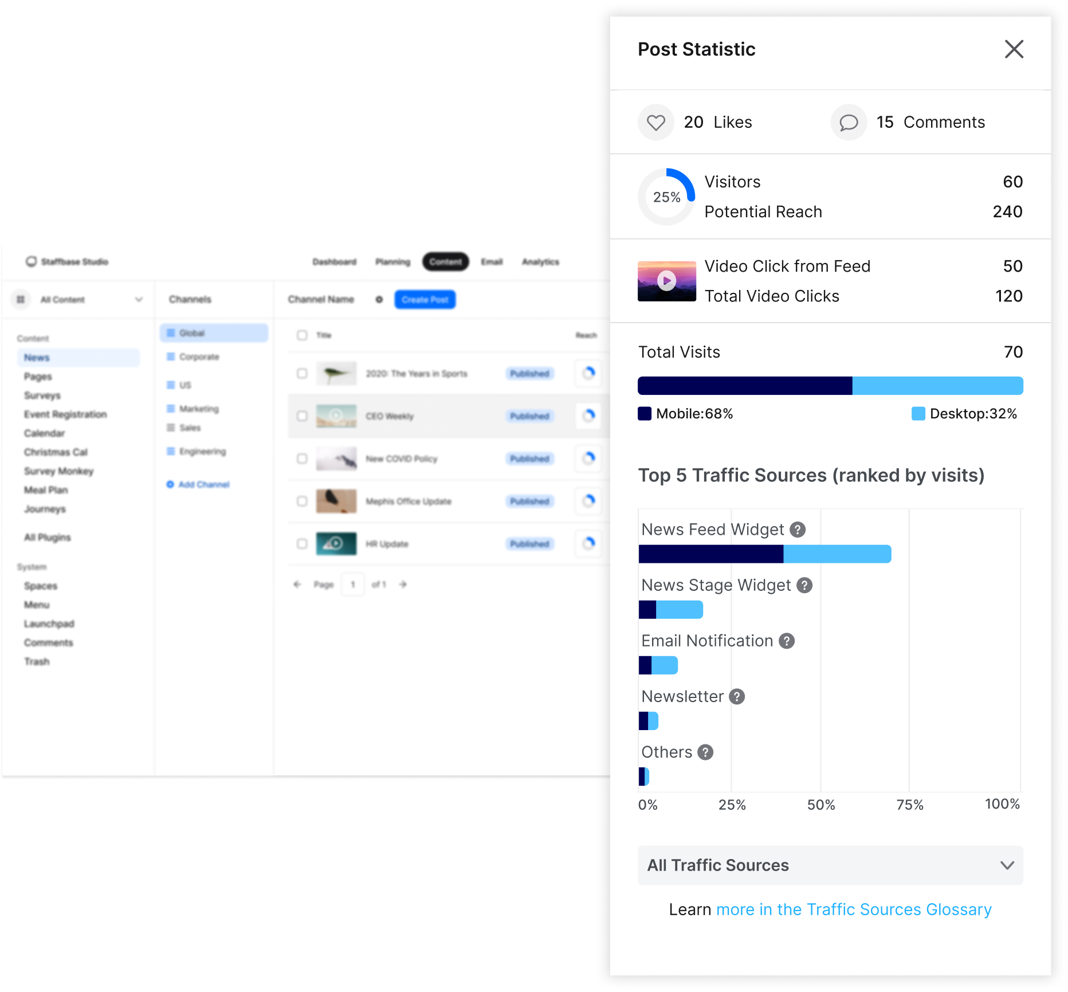Switch to the Analytics tab
1068x992 pixels.
pyautogui.click(x=540, y=262)
